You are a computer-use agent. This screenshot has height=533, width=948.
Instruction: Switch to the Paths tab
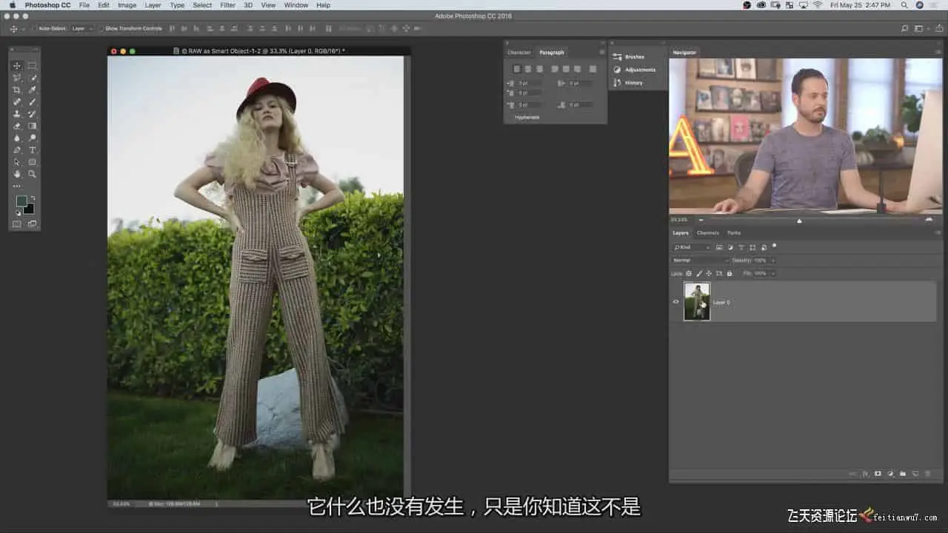click(x=733, y=232)
